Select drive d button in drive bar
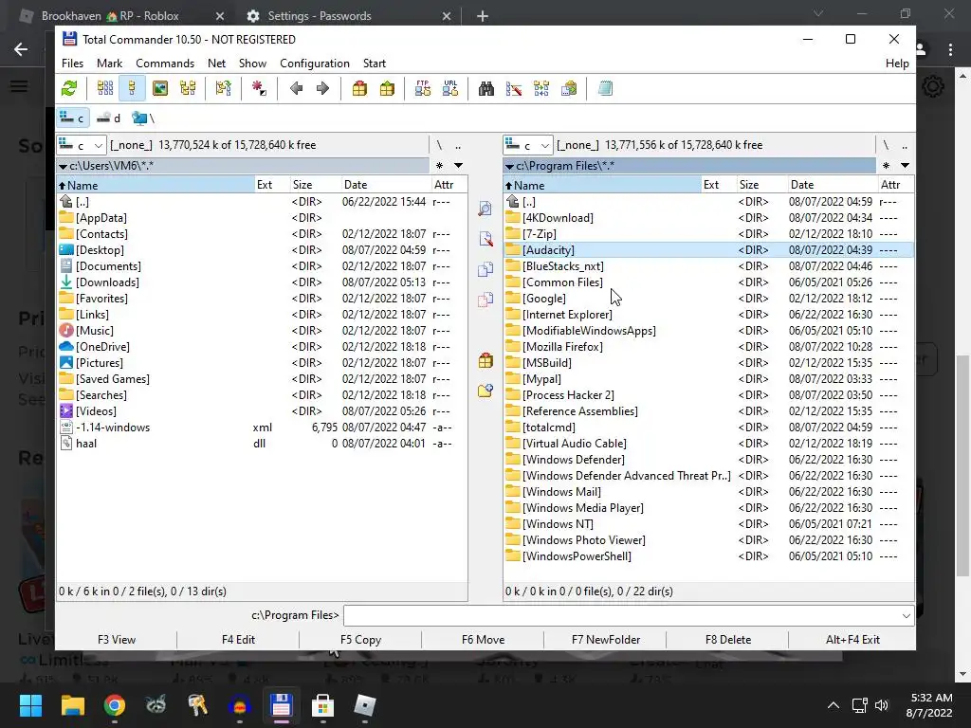 pos(110,118)
